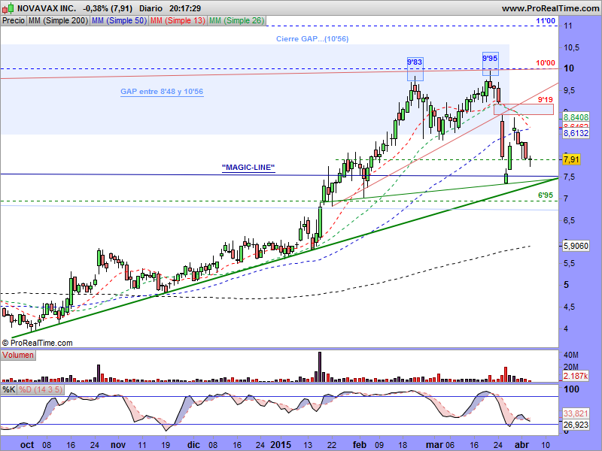Select the MM (Simple 13) indicator label

tap(178, 21)
